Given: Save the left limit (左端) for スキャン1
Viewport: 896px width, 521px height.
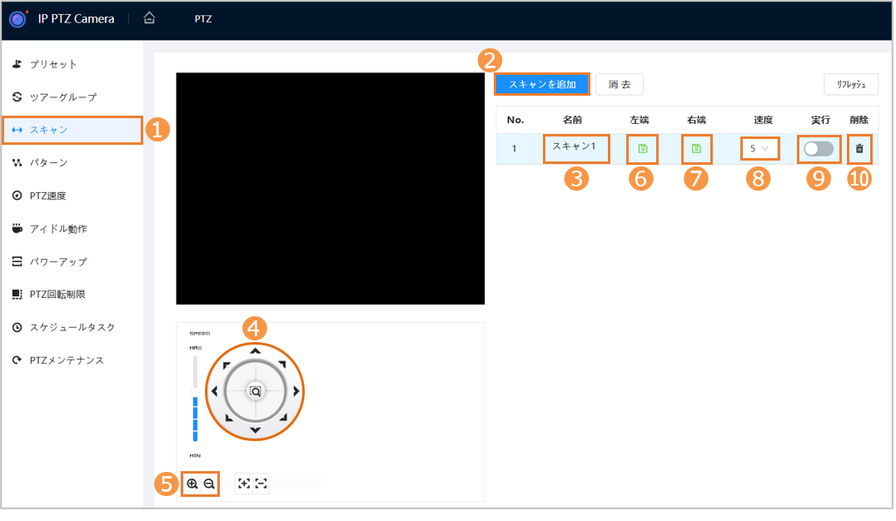Looking at the screenshot, I should (x=642, y=149).
